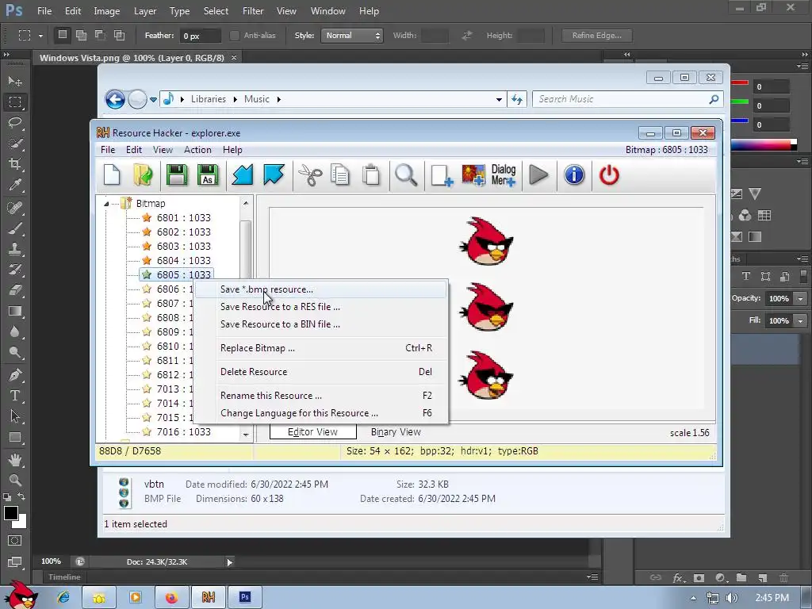Screen dimensions: 812x609
Task: Collapse the Bitmap tree folder
Action: coord(107,204)
